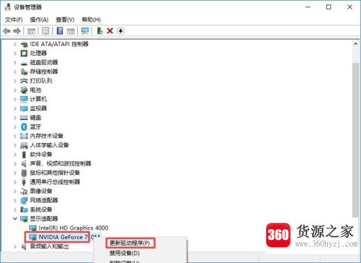Expand the IDE ATA/ATAPI 控制器 node
The height and width of the screenshot is (263, 361).
[x=15, y=44]
